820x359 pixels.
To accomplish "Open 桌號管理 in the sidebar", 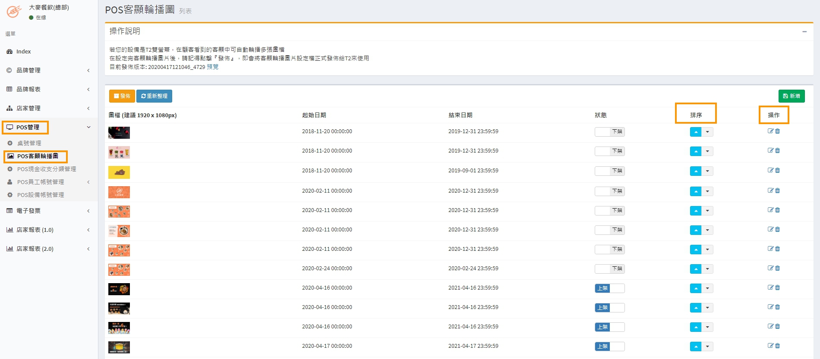I will pyautogui.click(x=29, y=143).
